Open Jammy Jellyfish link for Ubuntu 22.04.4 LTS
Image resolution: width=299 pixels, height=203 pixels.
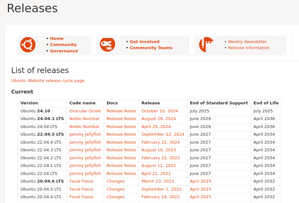[85, 142]
